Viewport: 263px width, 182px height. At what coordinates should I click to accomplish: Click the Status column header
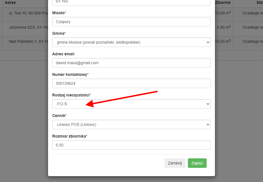coord(260,3)
